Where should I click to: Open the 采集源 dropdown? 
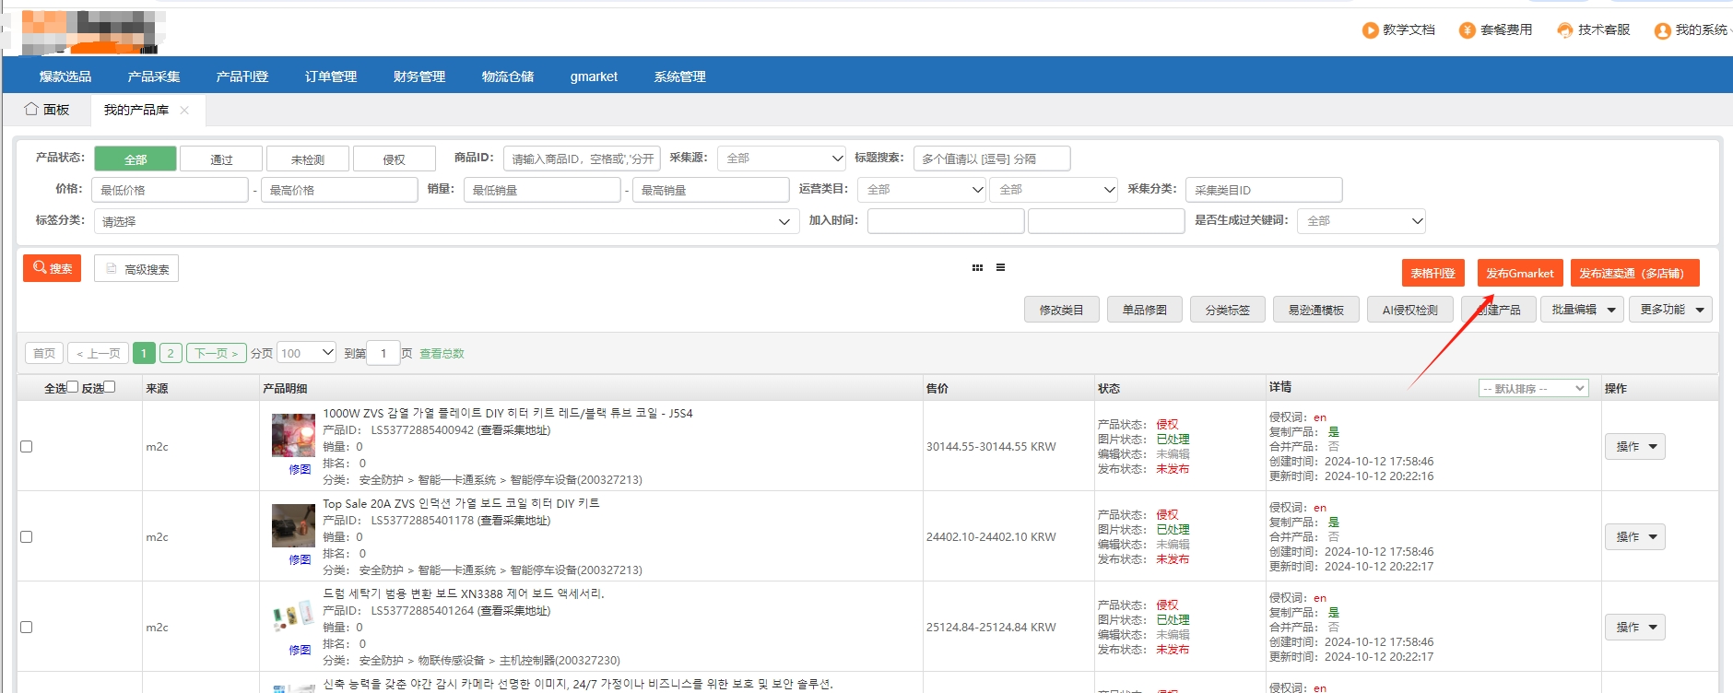tap(782, 159)
